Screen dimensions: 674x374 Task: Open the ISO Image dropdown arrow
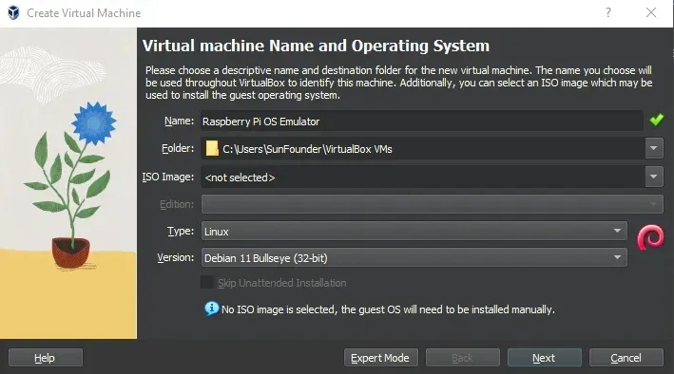654,177
